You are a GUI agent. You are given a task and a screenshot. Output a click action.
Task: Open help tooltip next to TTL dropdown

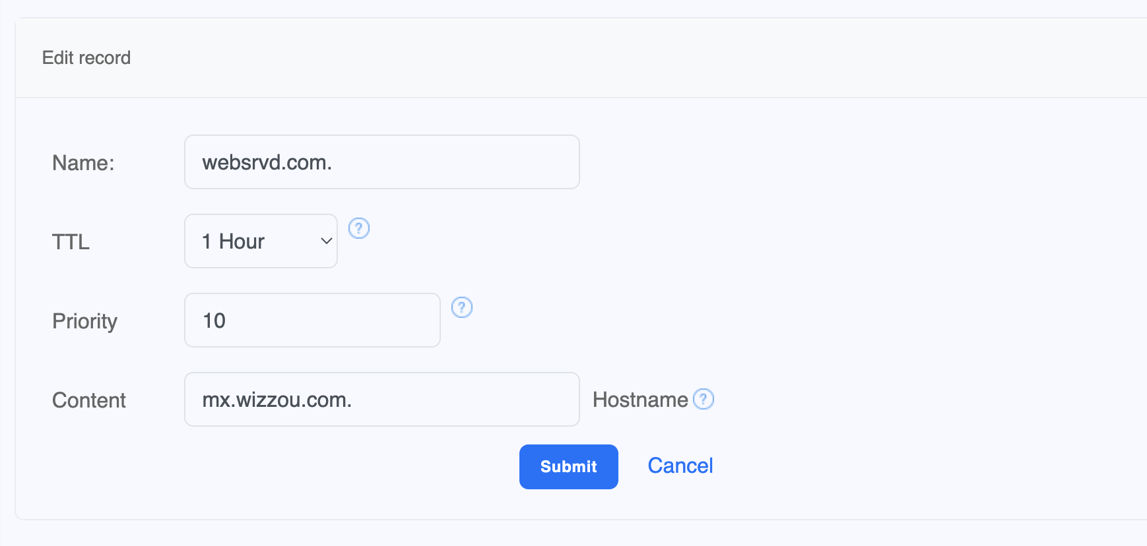(x=358, y=228)
